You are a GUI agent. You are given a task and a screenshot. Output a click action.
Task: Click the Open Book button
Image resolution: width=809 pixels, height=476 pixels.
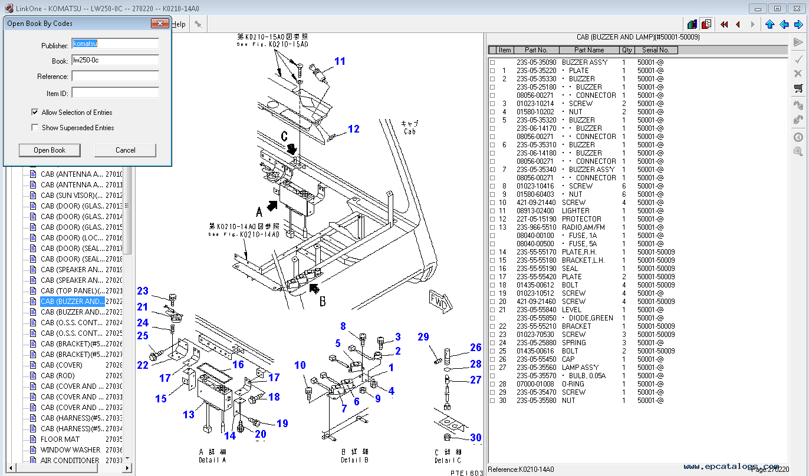pos(50,150)
